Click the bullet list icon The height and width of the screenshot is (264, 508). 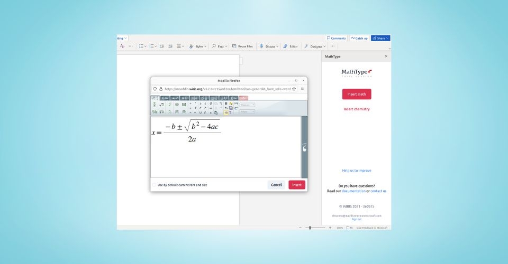pos(141,46)
